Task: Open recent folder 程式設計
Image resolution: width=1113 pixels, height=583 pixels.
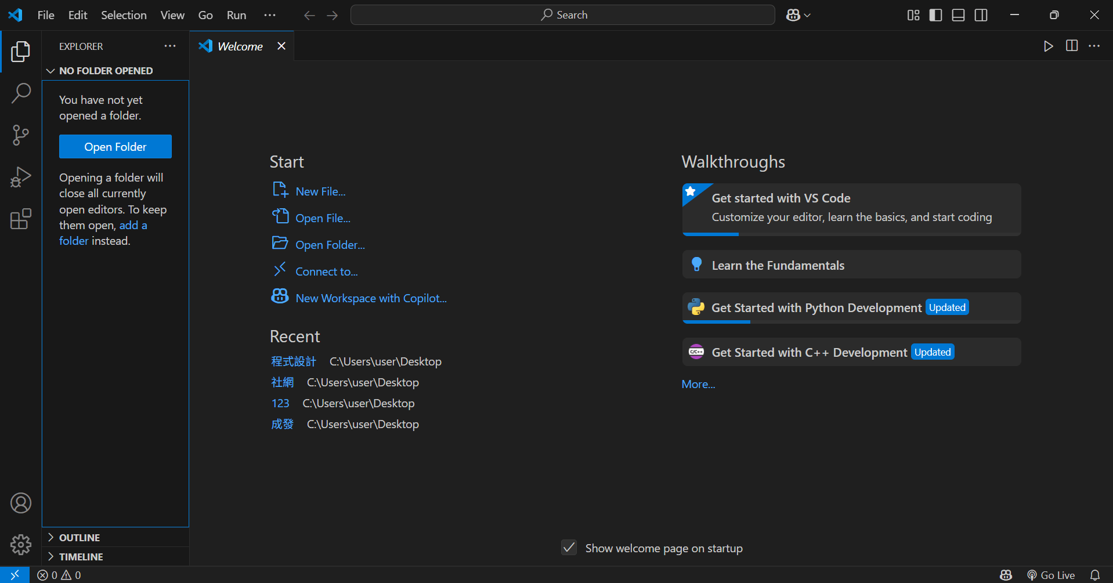Action: click(294, 361)
